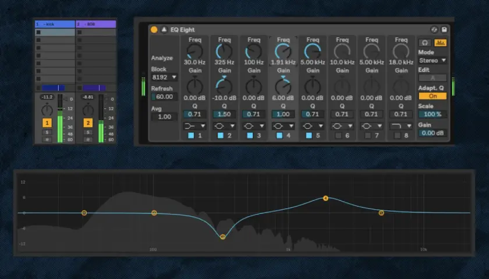Arm the 808 track for recording
Screen dimensions: 489x279
click(x=88, y=139)
